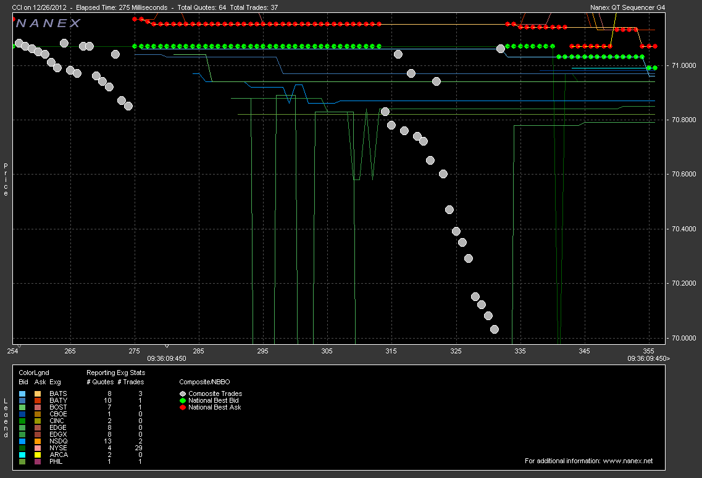The image size is (702, 478).
Task: Click the 285 tick label on the x-axis
Action: 198,352
